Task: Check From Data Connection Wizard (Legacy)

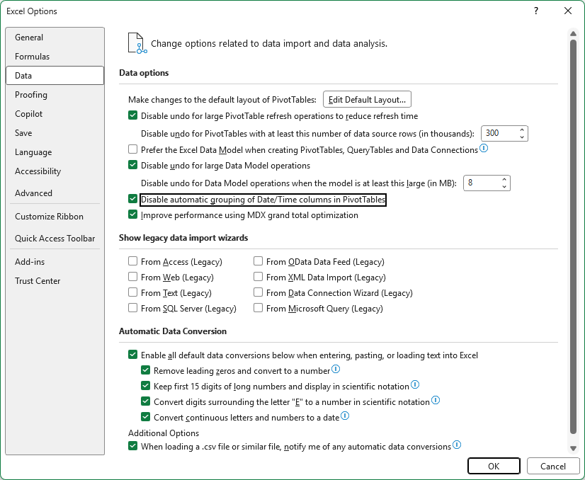Action: coord(259,292)
